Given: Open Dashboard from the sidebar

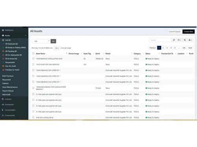Looking at the screenshot, I should click(9, 30).
